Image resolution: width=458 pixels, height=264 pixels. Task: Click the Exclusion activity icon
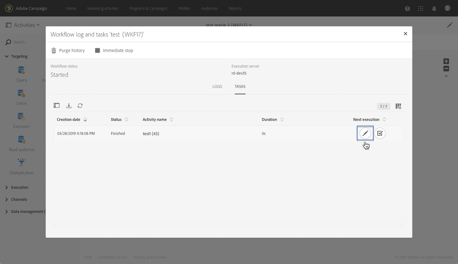click(22, 117)
